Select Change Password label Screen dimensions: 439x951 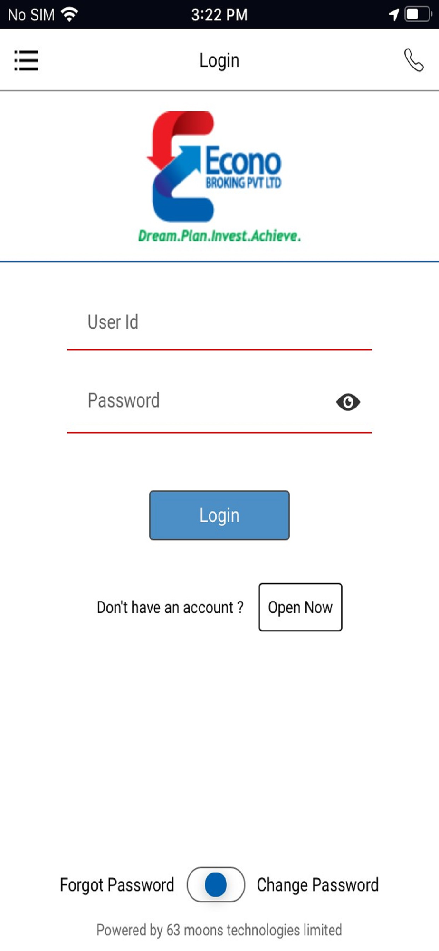pos(318,885)
